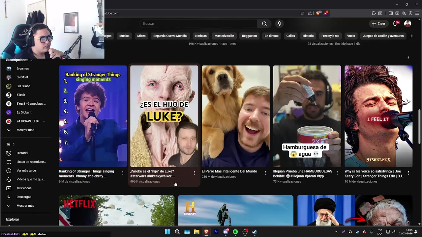This screenshot has width=422, height=237.
Task: Select the Noticias filter chip
Action: click(201, 36)
